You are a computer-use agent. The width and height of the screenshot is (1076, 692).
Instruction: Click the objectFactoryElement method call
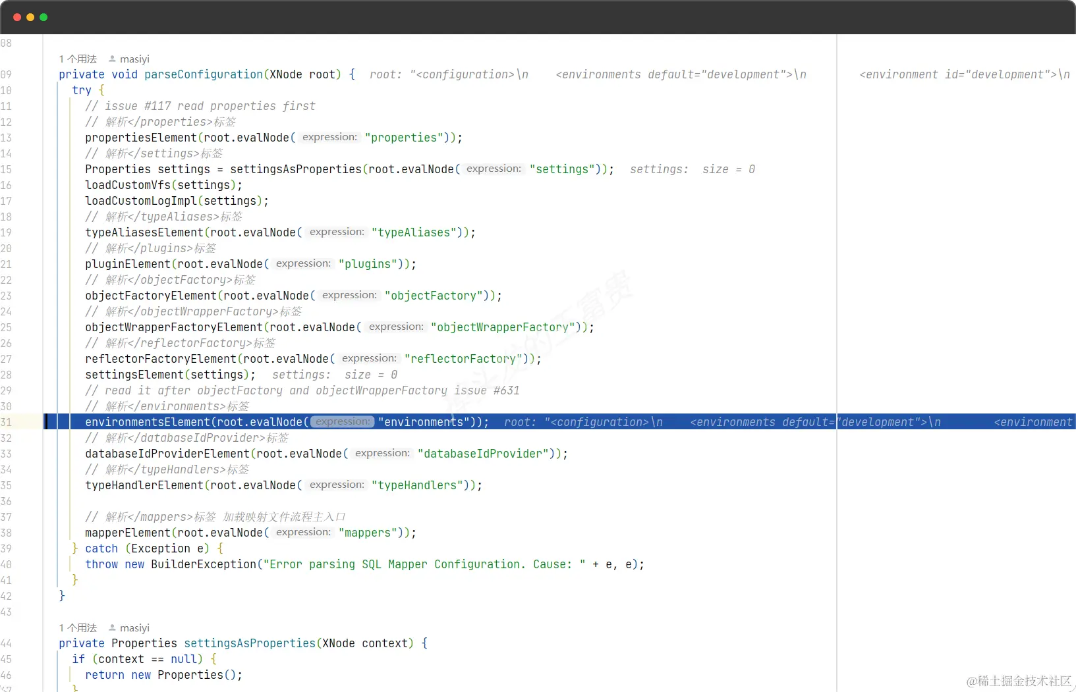coord(151,296)
